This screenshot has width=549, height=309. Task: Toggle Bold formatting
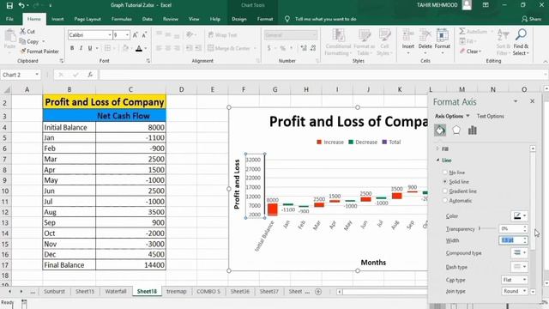click(x=72, y=48)
